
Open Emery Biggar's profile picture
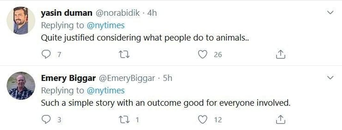click(21, 86)
